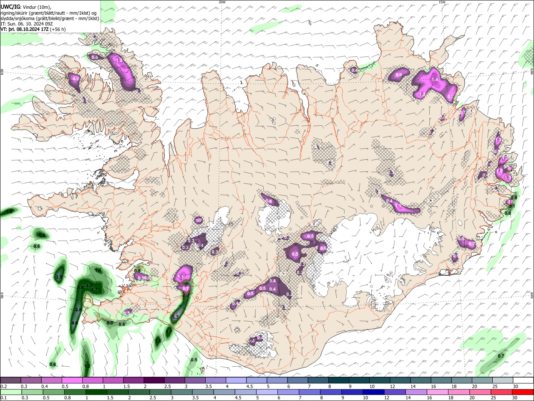Click the 'UWC/IG' title text
This screenshot has width=534, height=401.
pyautogui.click(x=10, y=7)
